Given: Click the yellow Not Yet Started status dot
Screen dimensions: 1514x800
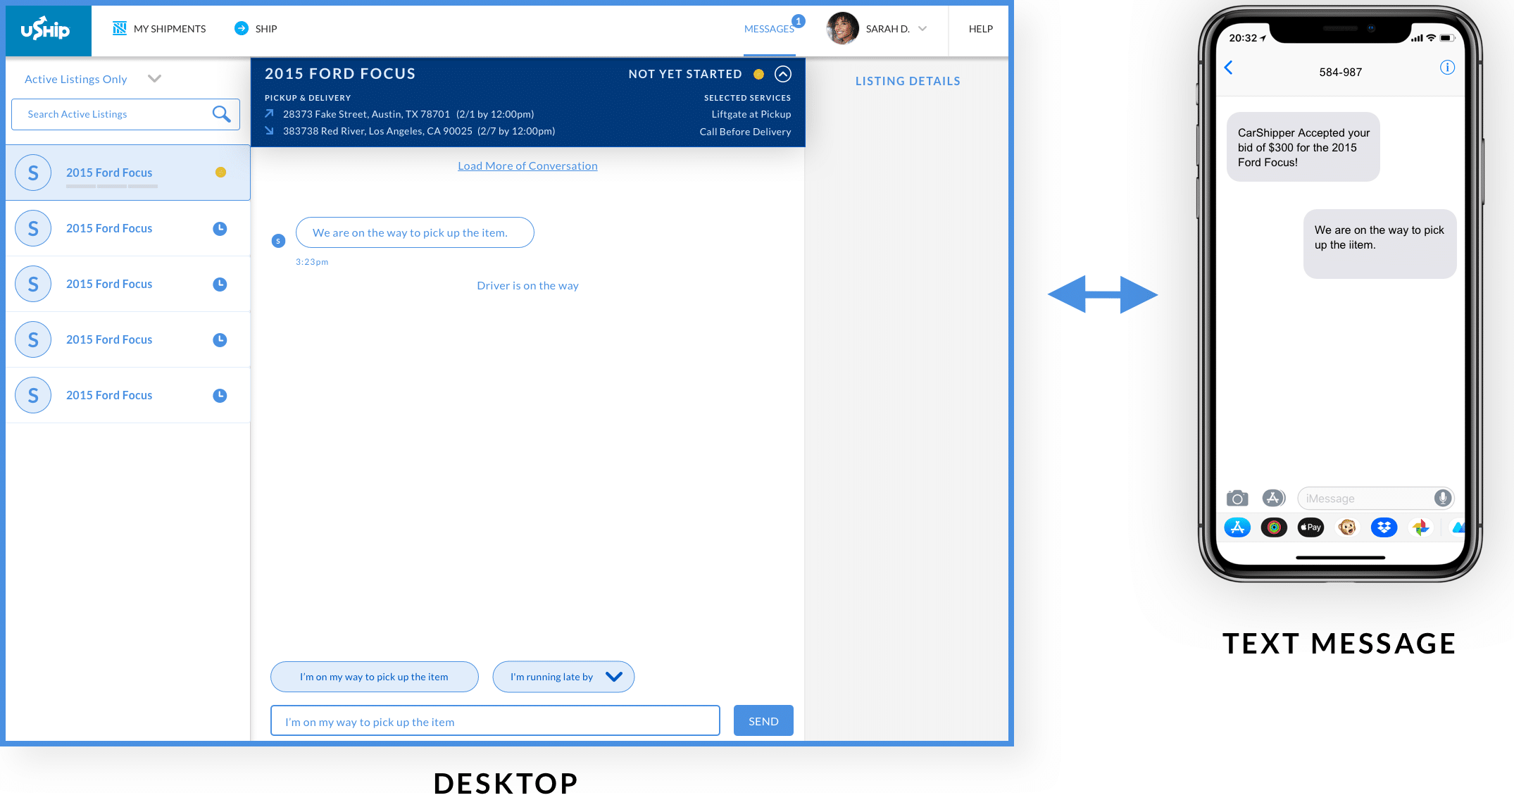Looking at the screenshot, I should (x=758, y=74).
